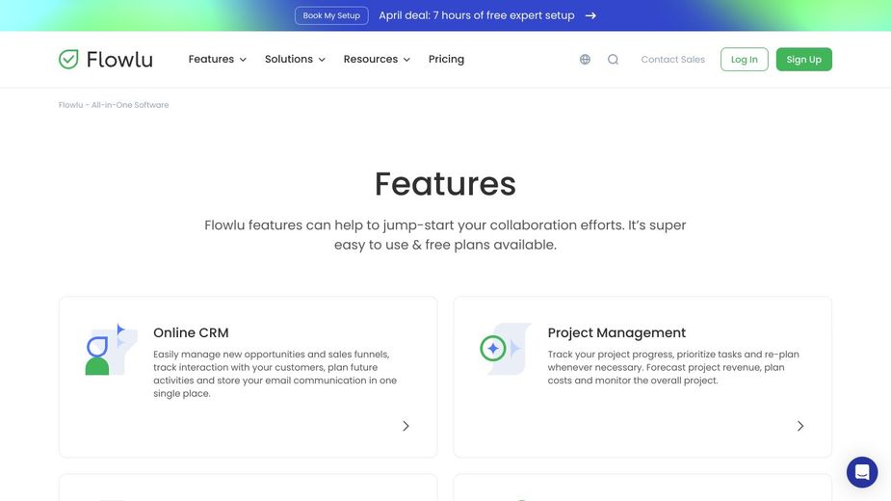
Task: Click the search magnifier icon
Action: [613, 60]
